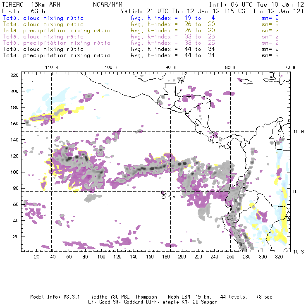
Task: Click the '90 W' longitude label
Action: tap(170, 67)
